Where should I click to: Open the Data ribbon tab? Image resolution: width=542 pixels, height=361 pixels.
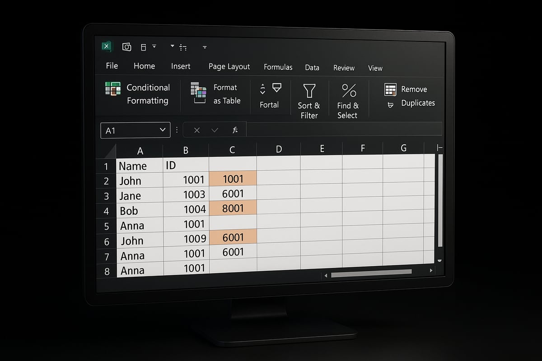(312, 68)
